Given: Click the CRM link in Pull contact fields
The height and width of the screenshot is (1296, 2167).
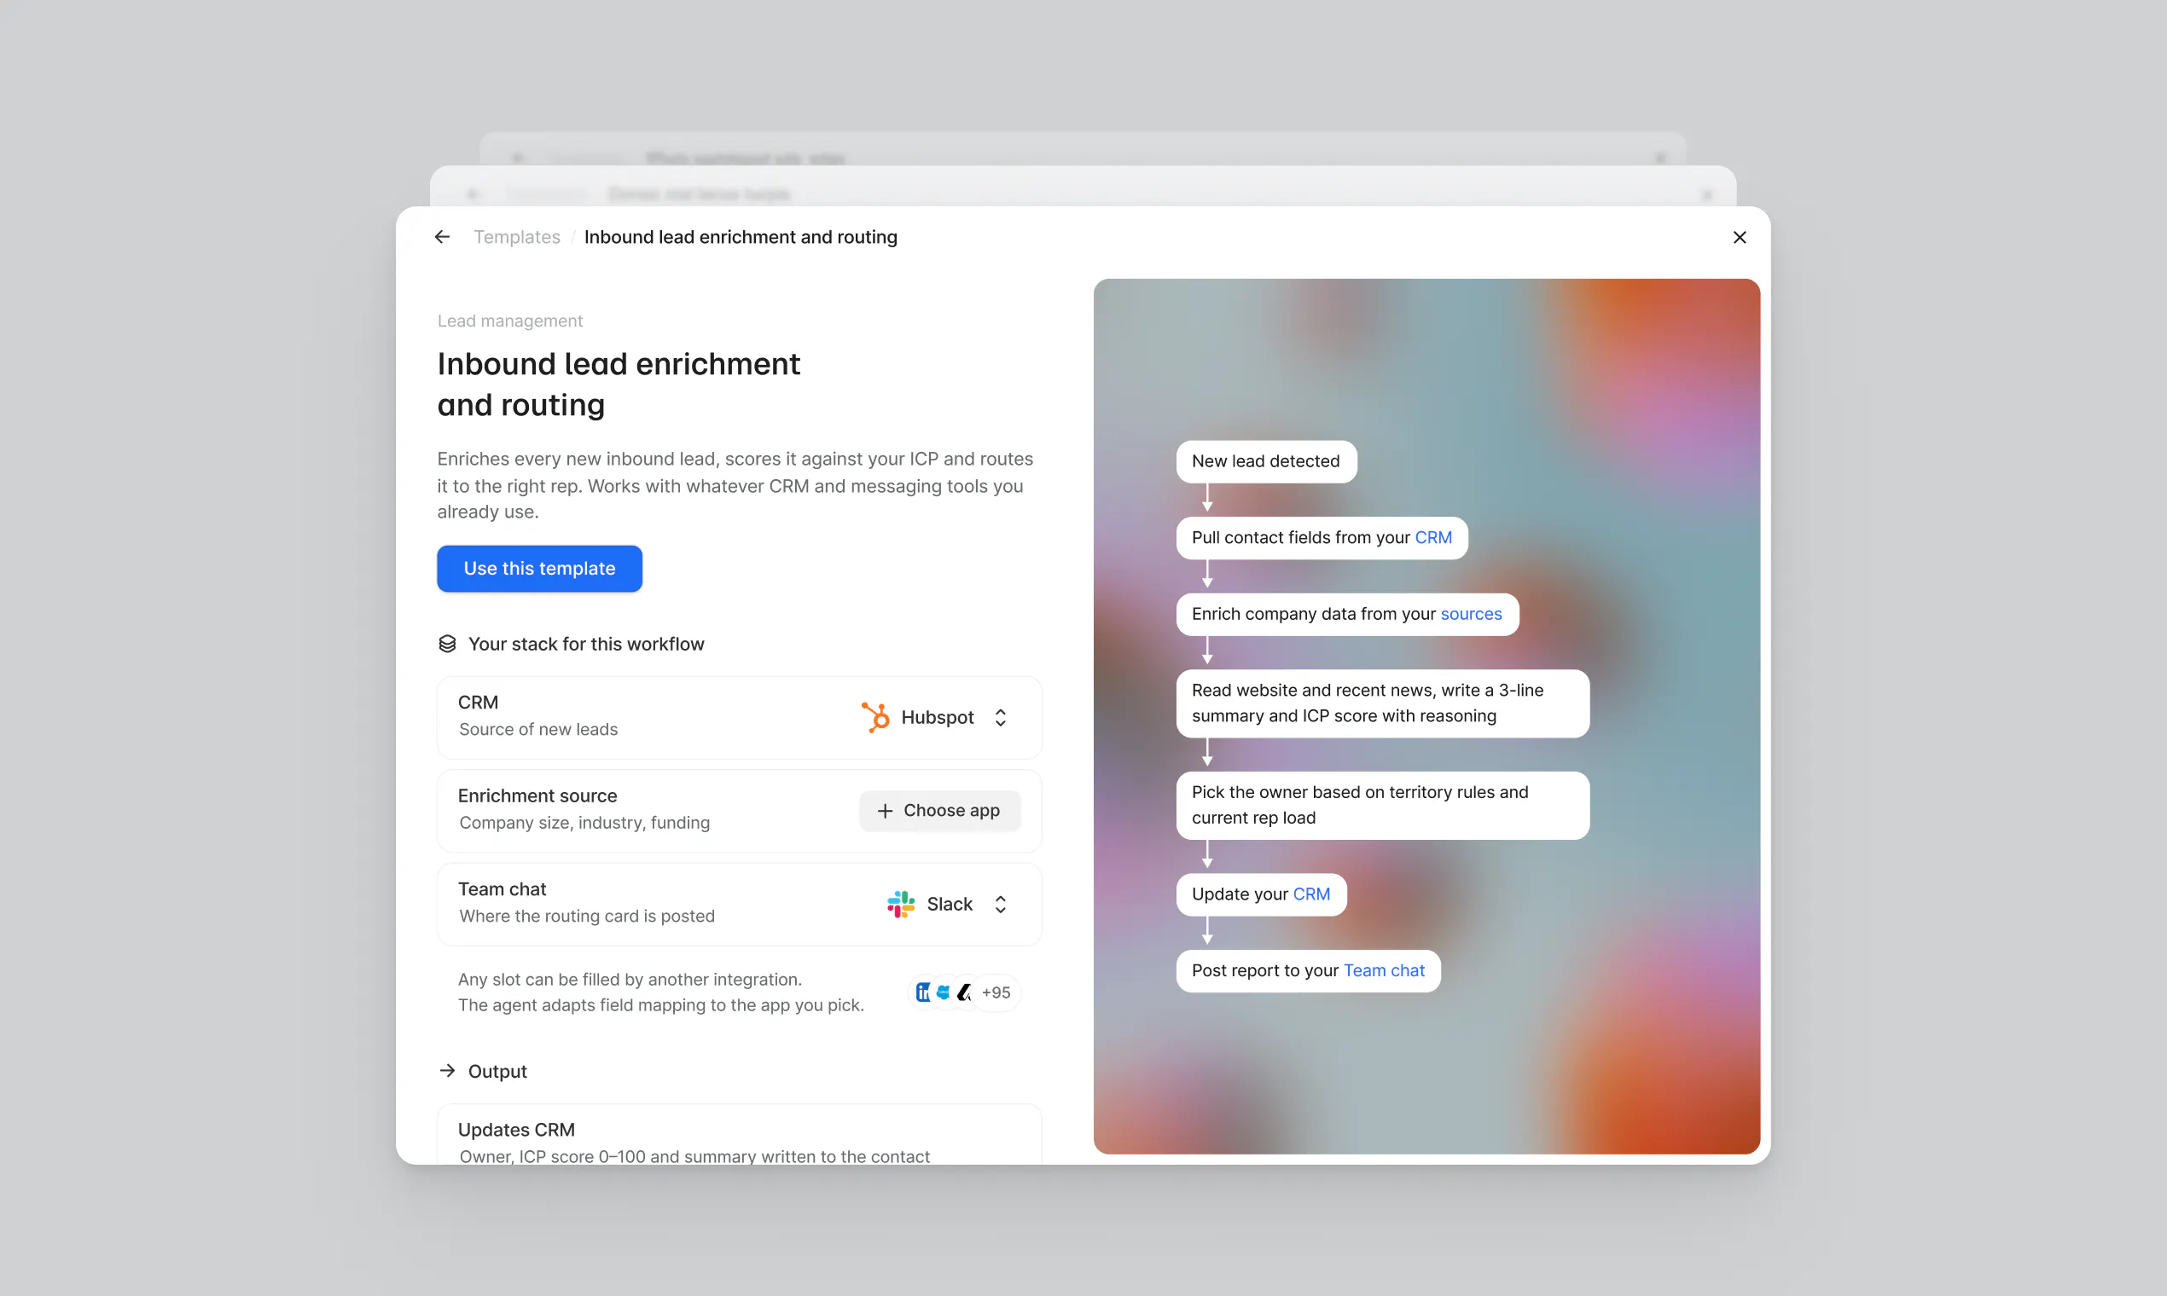Looking at the screenshot, I should tap(1433, 537).
